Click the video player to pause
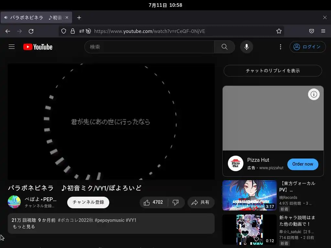The image size is (331, 248). coord(111,121)
